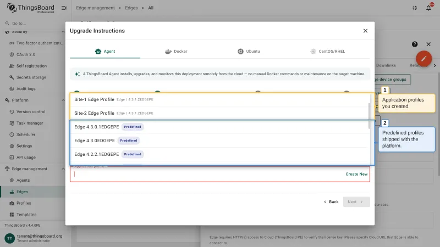Screen dimensions: 440x247
Task: Open Settings in sidebar
Action: click(24, 146)
